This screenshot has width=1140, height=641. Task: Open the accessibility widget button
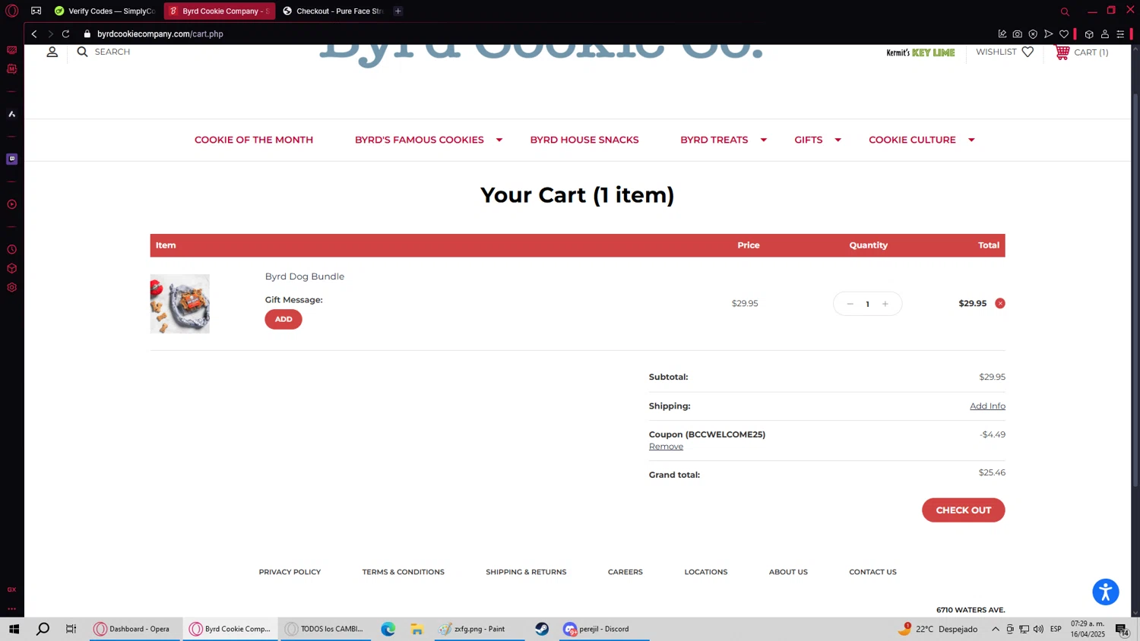(1106, 592)
